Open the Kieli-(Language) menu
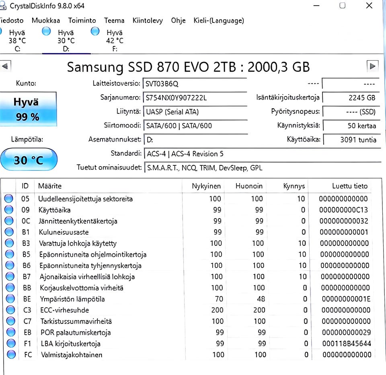Image resolution: width=386 pixels, height=375 pixels. click(219, 21)
